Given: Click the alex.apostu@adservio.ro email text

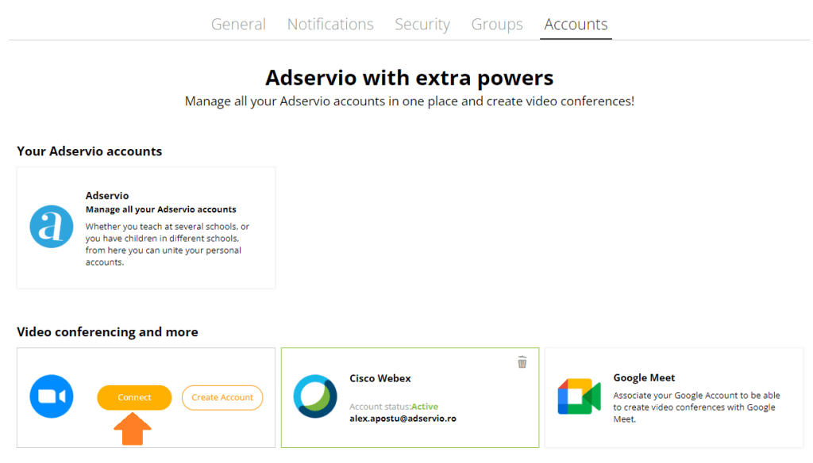Looking at the screenshot, I should tap(403, 419).
